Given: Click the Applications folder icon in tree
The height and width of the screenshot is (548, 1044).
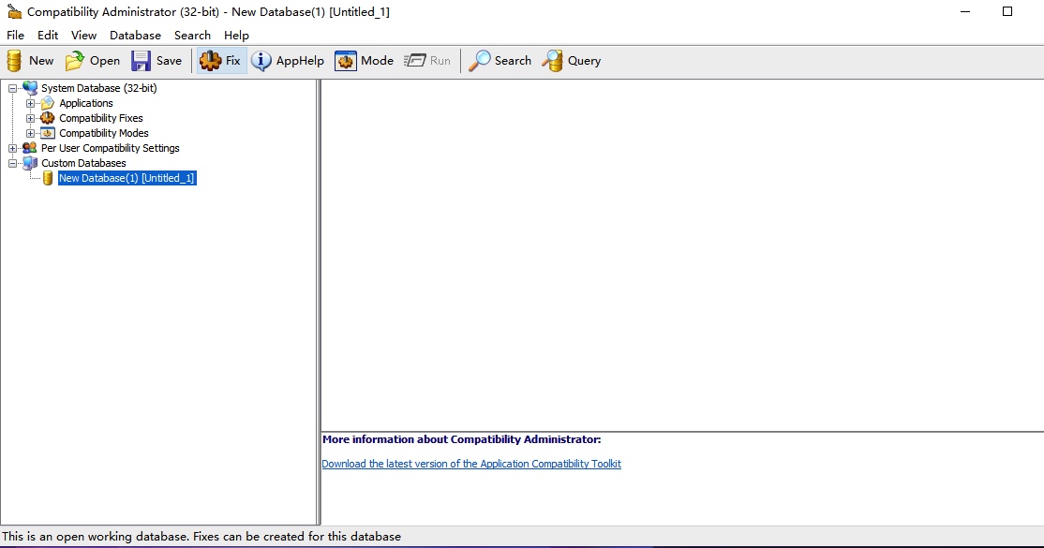Looking at the screenshot, I should [x=47, y=103].
